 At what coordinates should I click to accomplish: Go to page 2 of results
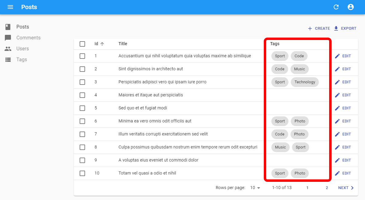pos(327,188)
